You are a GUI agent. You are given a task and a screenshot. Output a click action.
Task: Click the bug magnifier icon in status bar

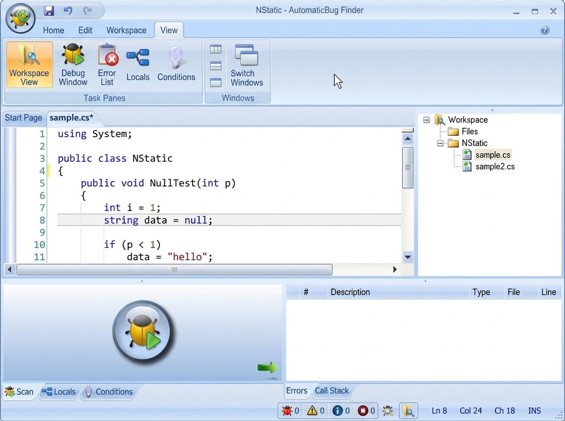(387, 411)
